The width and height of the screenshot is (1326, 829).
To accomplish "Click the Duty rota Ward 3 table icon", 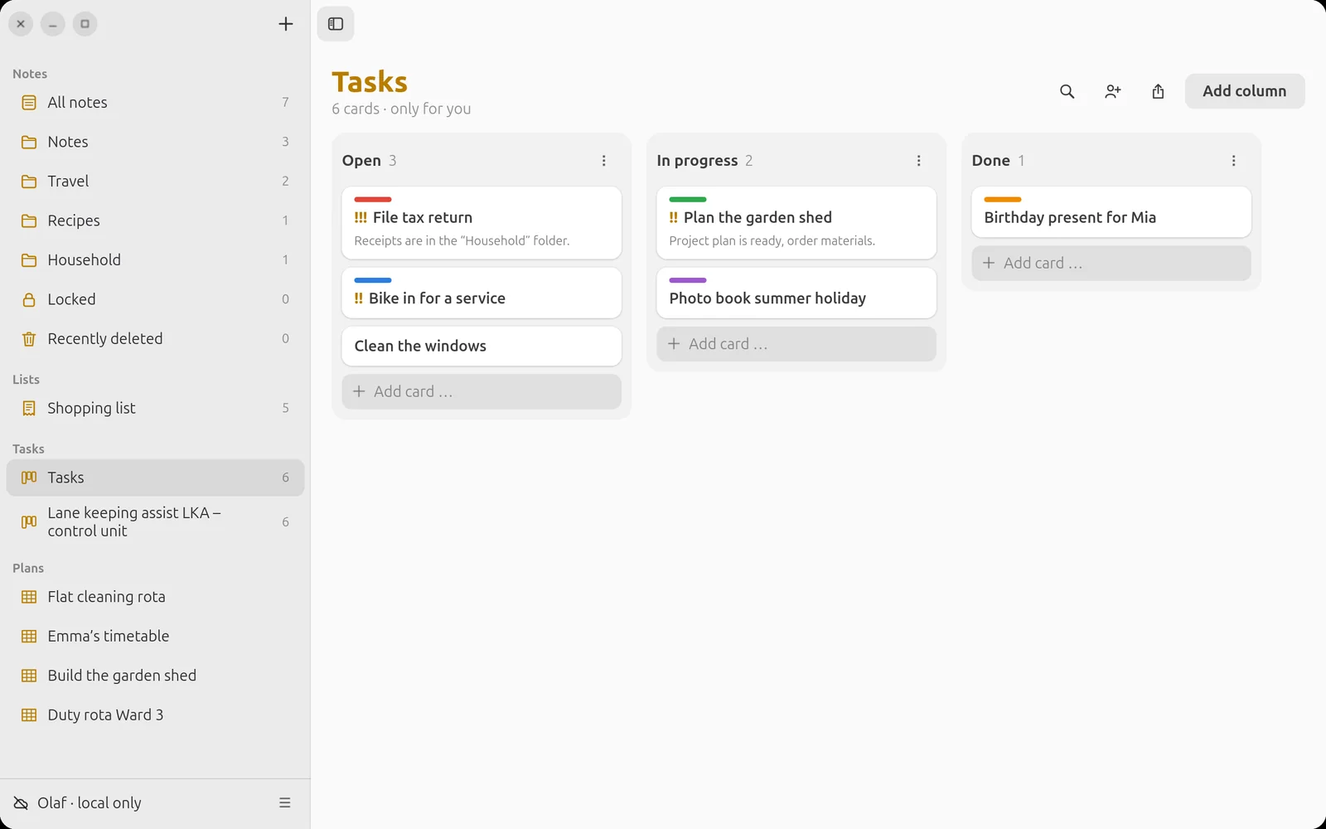I will point(29,715).
